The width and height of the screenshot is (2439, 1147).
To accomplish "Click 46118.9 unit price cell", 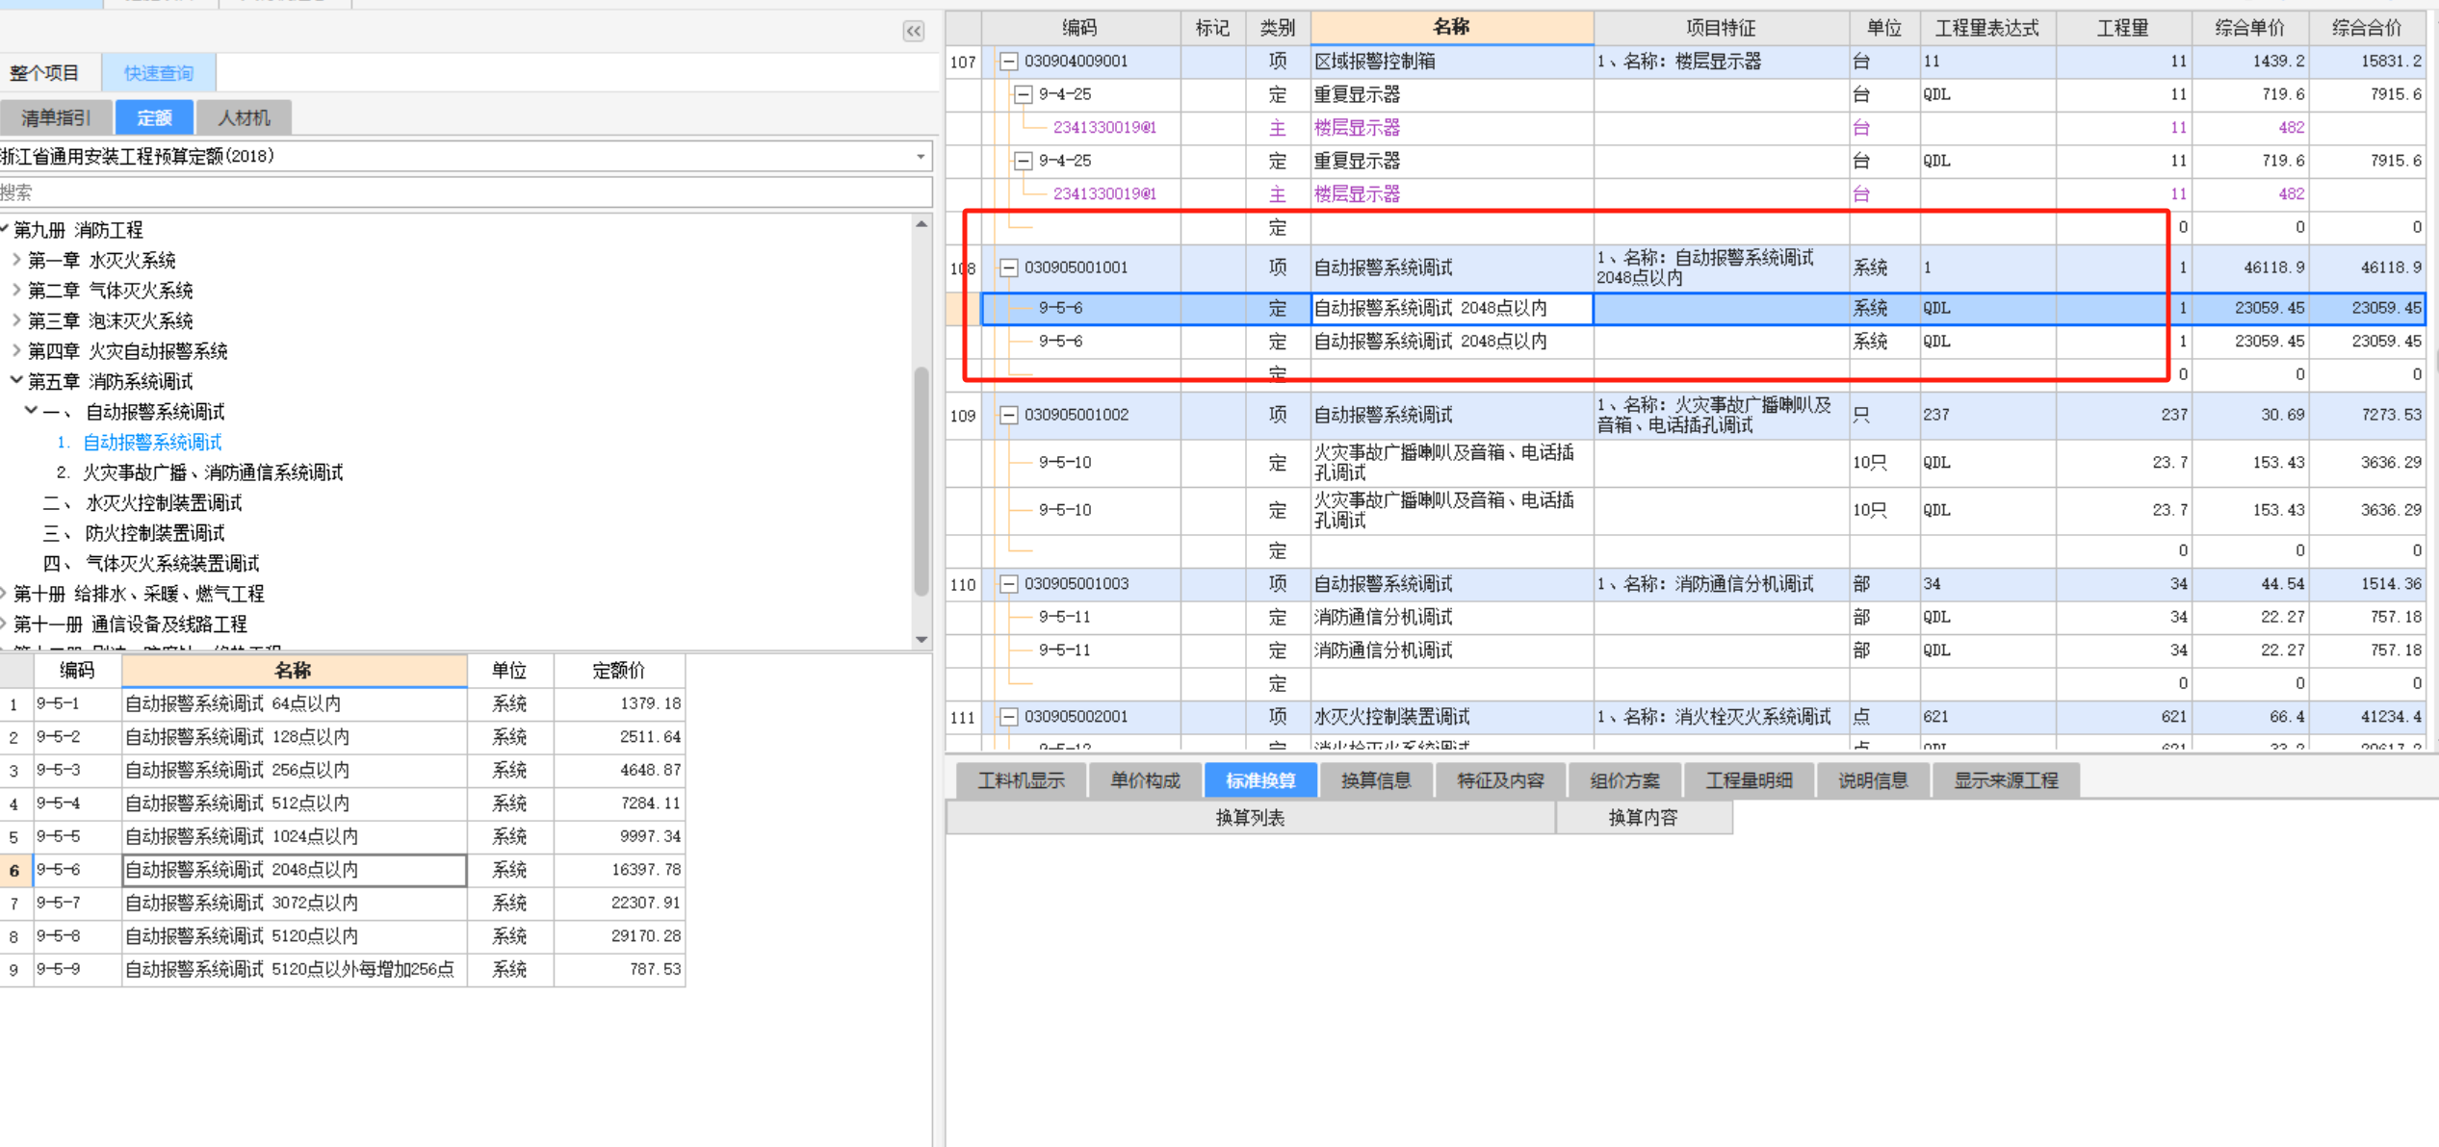I will 2249,268.
